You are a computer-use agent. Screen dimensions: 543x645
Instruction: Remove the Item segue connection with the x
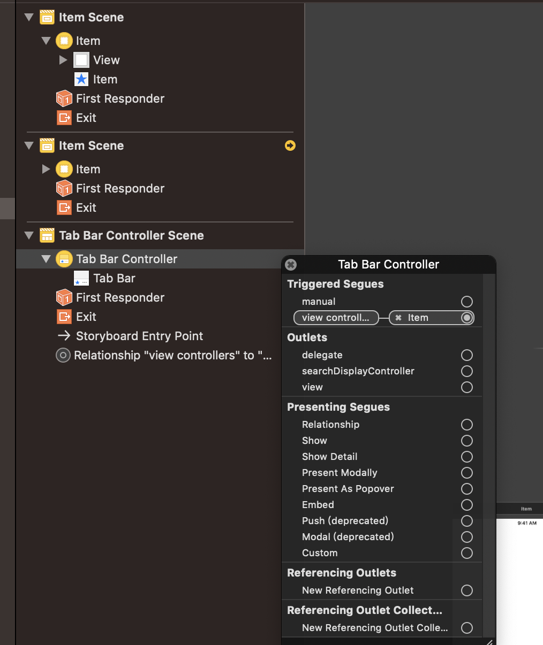pos(398,318)
